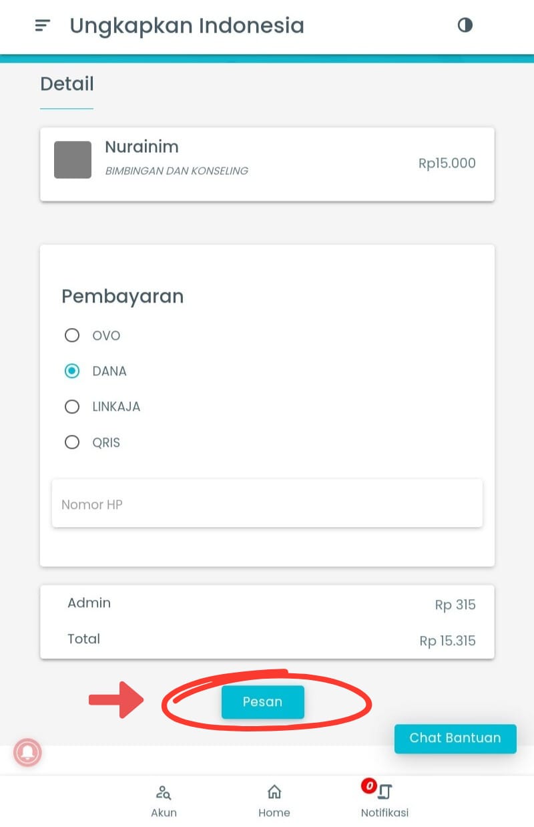Click the Ungkapkan Indonesia title
Viewport: 534px width, 827px height.
(187, 26)
